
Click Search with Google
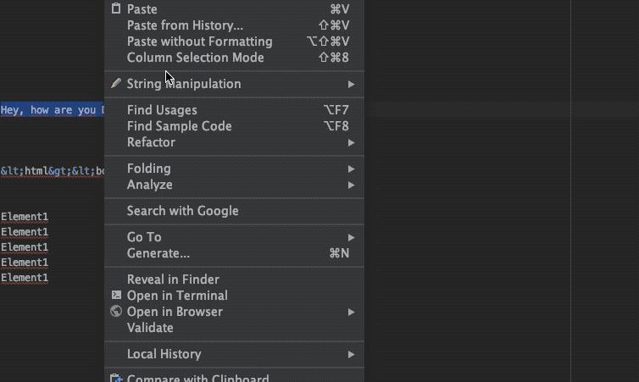click(182, 211)
